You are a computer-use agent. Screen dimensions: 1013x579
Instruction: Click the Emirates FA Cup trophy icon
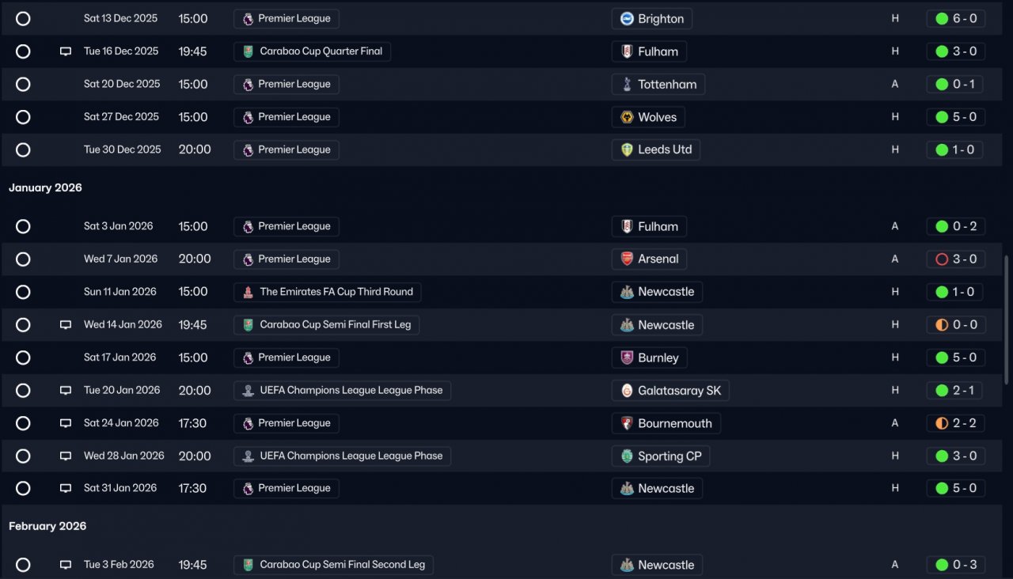pyautogui.click(x=249, y=292)
